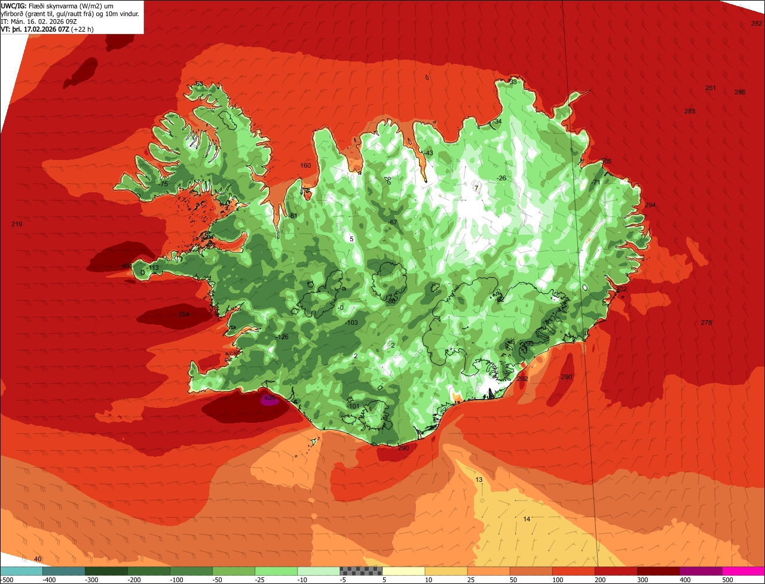Click the purple swatch between 400 and 500

(x=701, y=571)
